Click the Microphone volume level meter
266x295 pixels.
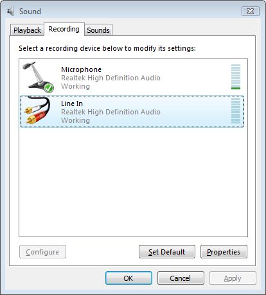(x=236, y=76)
